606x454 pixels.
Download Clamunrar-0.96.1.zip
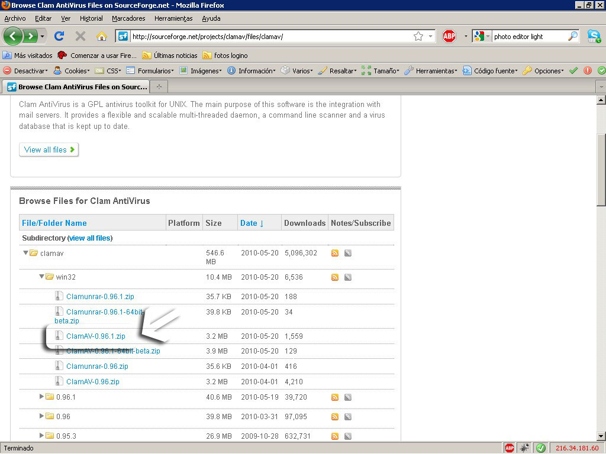pyautogui.click(x=100, y=297)
